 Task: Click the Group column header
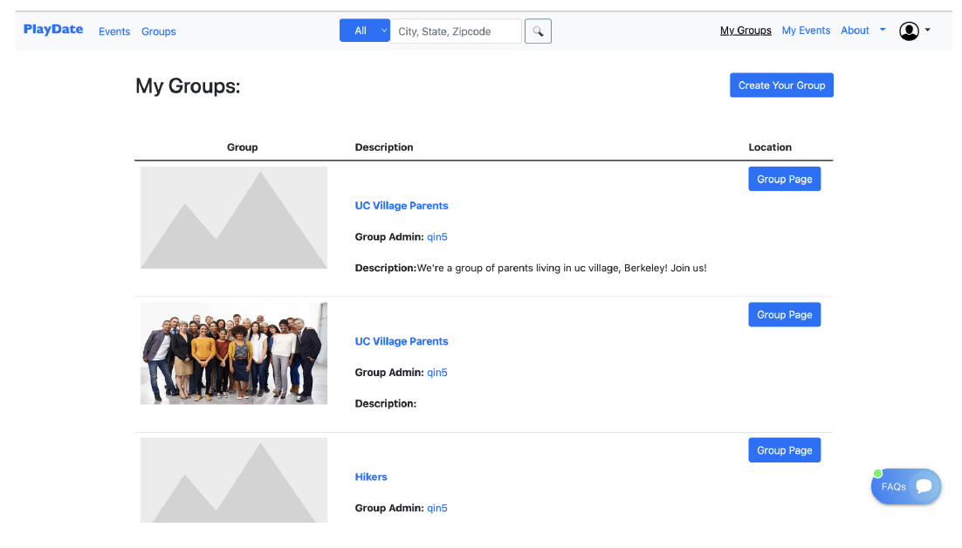pyautogui.click(x=243, y=147)
